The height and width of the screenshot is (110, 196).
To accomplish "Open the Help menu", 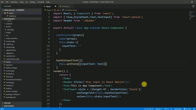I will pyautogui.click(x=48, y=2).
